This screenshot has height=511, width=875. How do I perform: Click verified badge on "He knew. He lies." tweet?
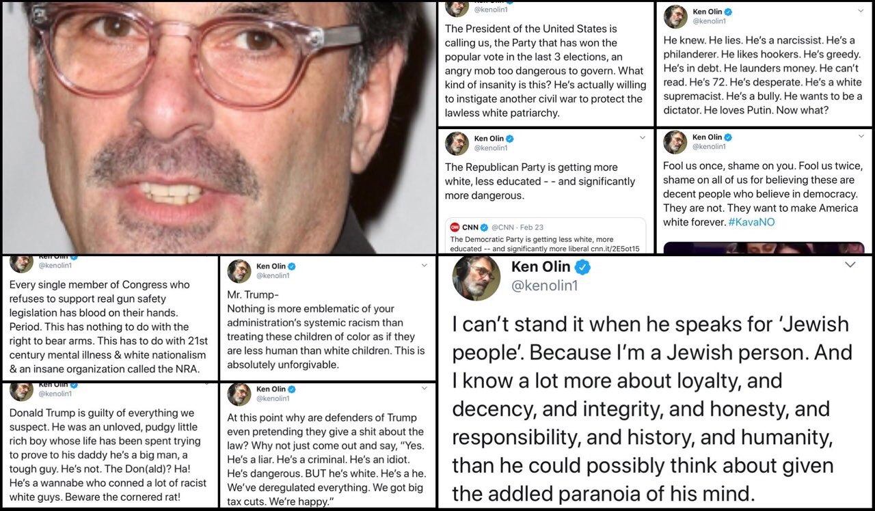(729, 12)
